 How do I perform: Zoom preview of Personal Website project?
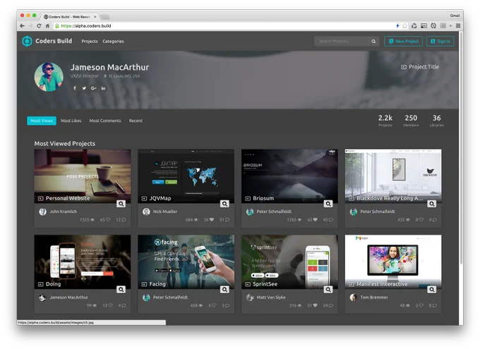pos(121,204)
